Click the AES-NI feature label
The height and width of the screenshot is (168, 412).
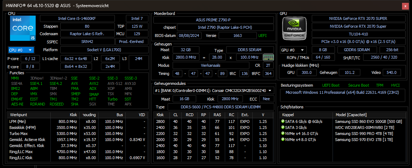[x=17, y=104]
